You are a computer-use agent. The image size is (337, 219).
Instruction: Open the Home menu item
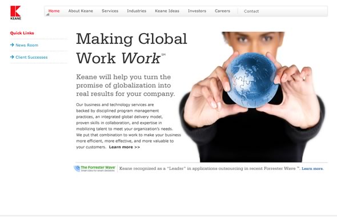(x=54, y=11)
